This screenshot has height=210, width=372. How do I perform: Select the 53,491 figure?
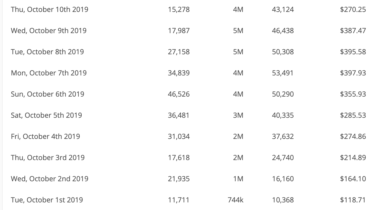pos(283,73)
